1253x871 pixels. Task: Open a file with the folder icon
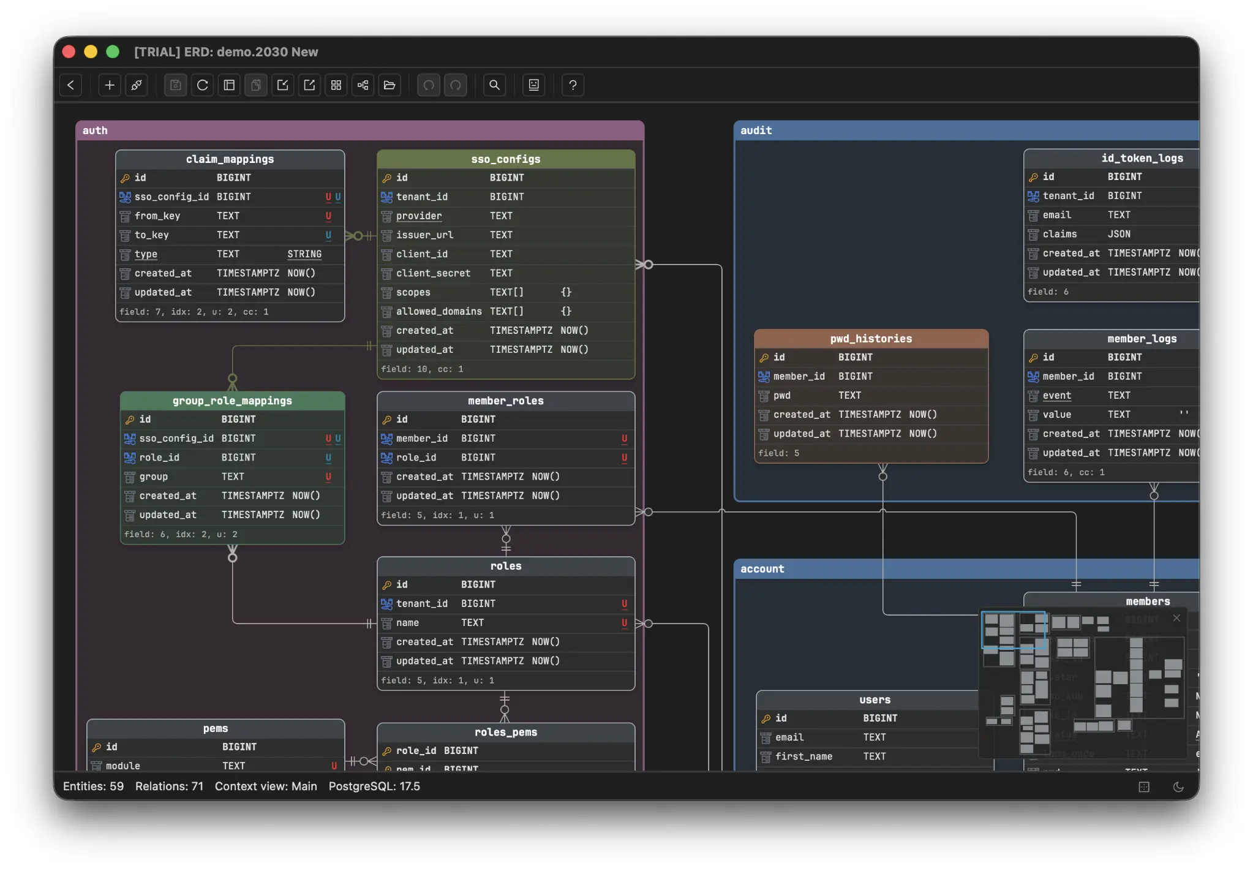pyautogui.click(x=389, y=85)
